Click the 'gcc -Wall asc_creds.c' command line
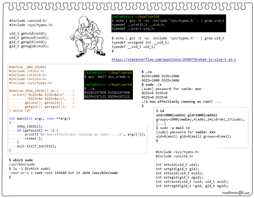Image resolution: width=254 pixels, height=198 pixels. tap(107, 77)
